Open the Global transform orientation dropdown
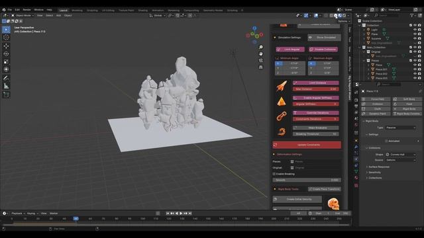The image size is (424, 238). pos(158,15)
